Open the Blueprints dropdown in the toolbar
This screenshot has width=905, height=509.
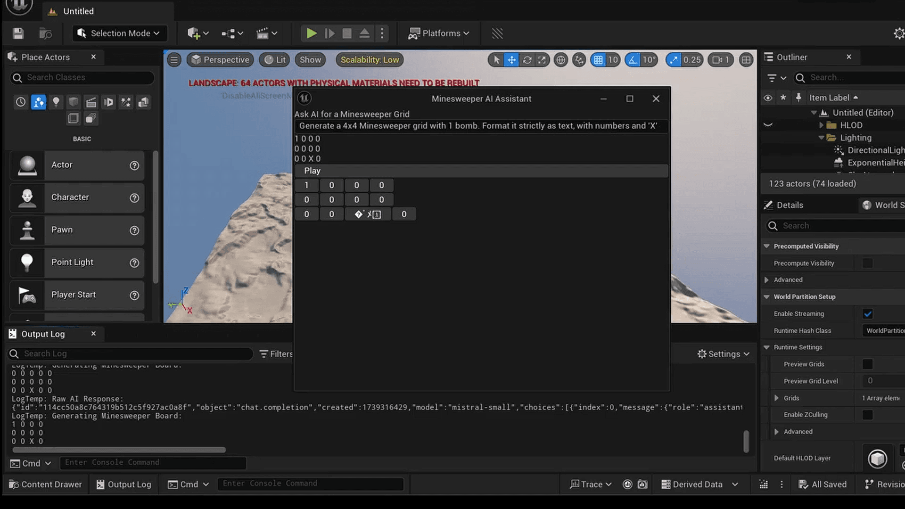click(x=232, y=33)
